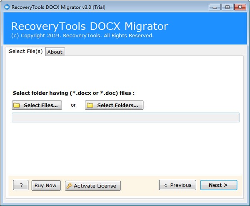The image size is (250, 206).
Task: Click the key icon beside Activate License
Action: [x=69, y=186]
